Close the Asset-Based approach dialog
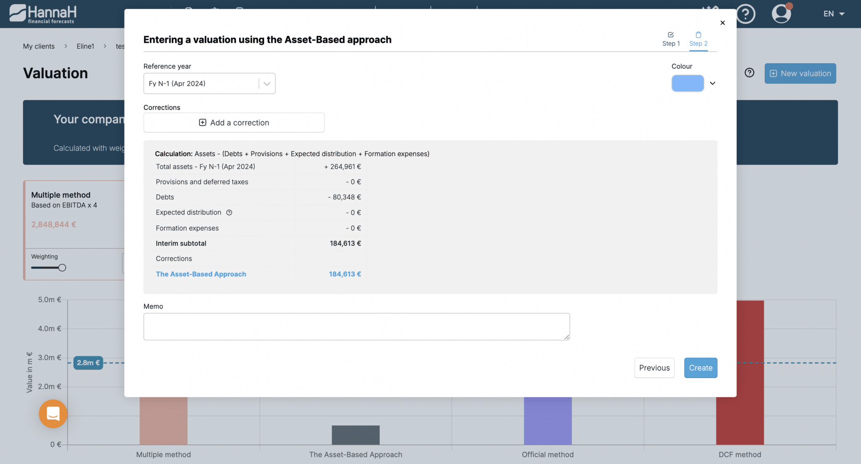The width and height of the screenshot is (861, 464). click(723, 23)
